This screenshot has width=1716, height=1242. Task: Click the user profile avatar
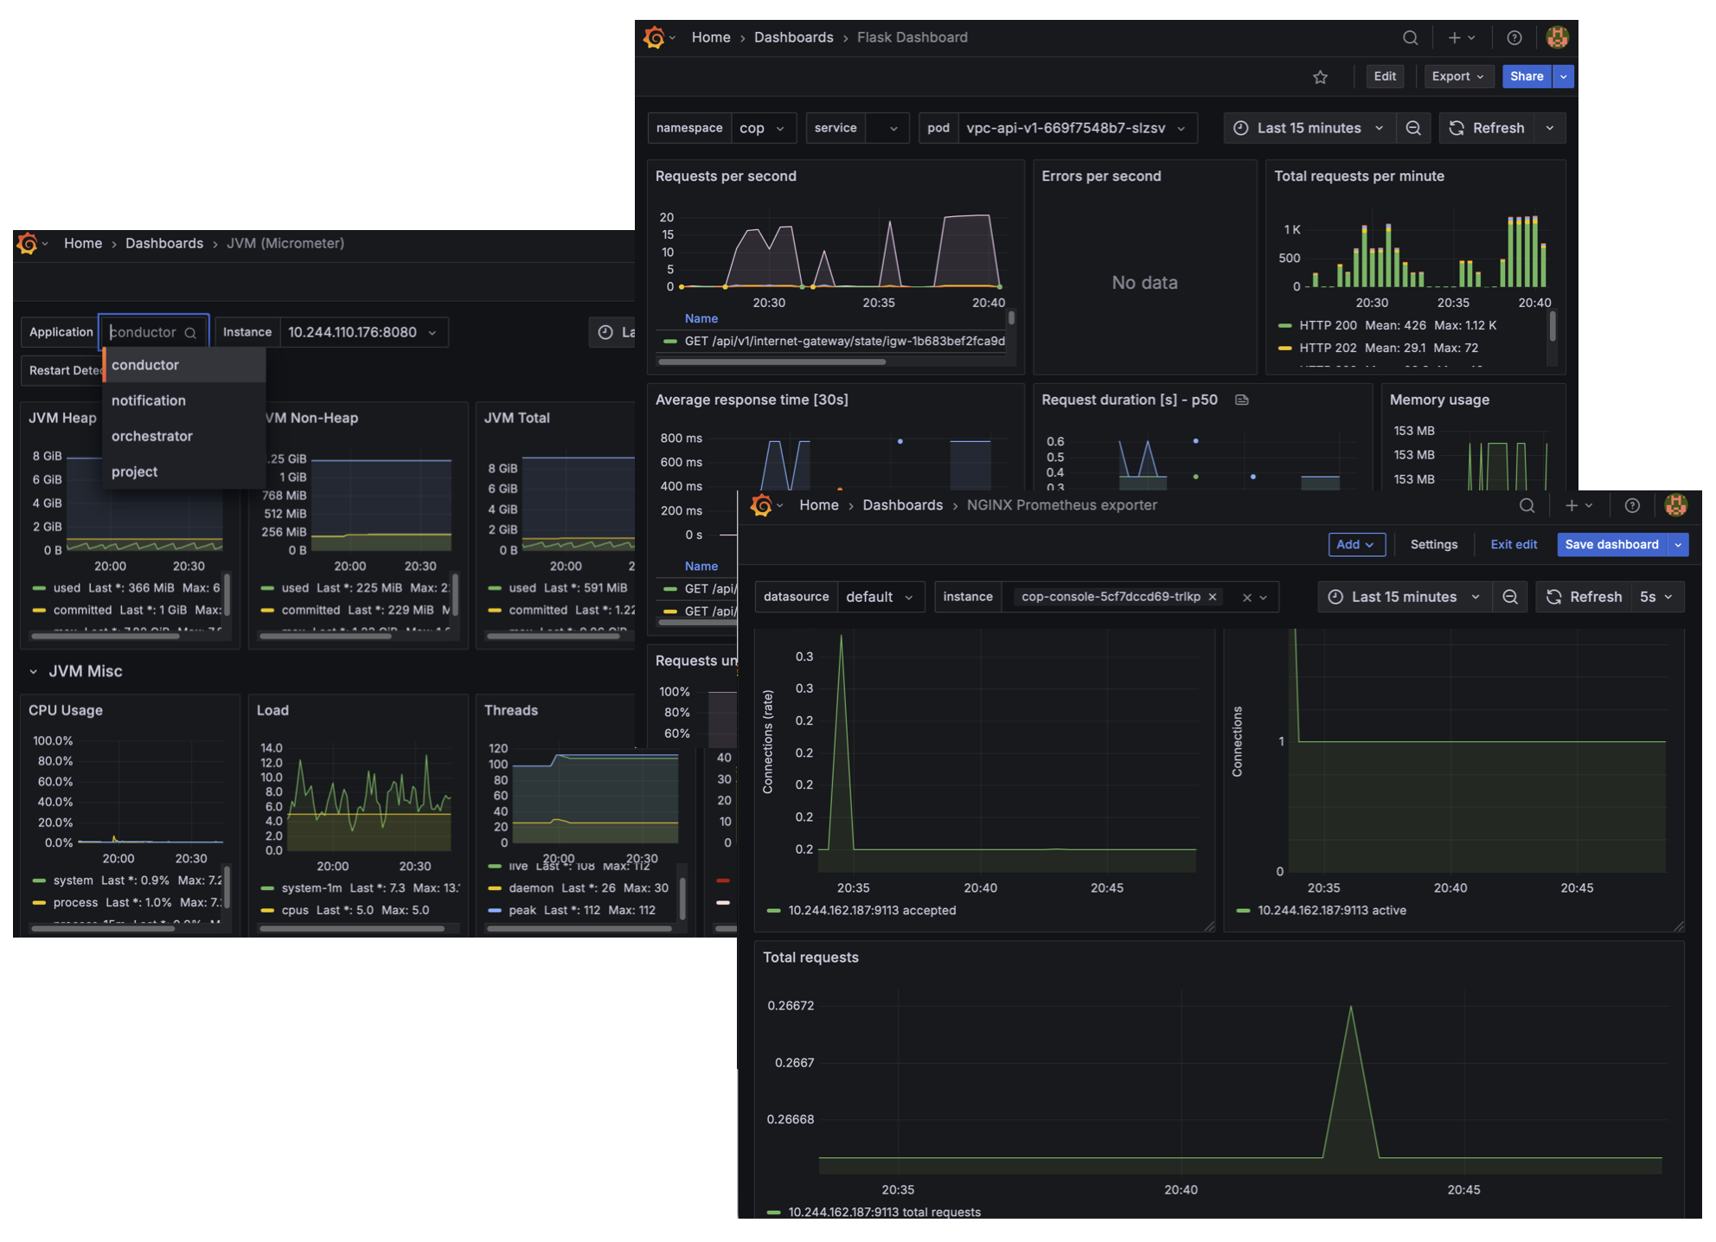pyautogui.click(x=1557, y=37)
